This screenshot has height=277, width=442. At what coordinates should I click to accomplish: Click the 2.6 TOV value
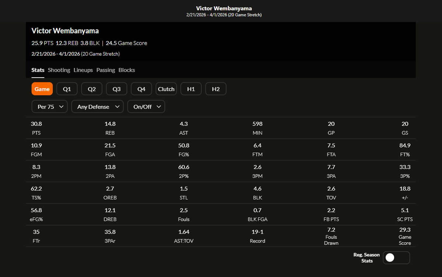pos(331,189)
